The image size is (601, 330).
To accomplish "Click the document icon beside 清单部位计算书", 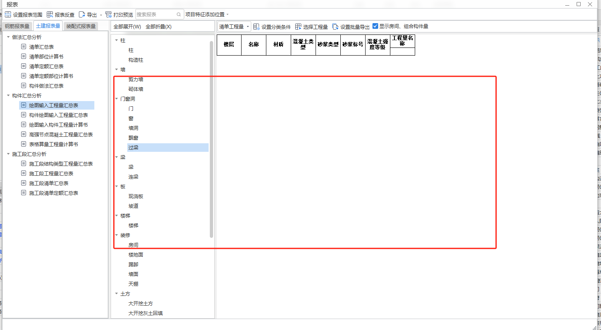I will (x=24, y=56).
